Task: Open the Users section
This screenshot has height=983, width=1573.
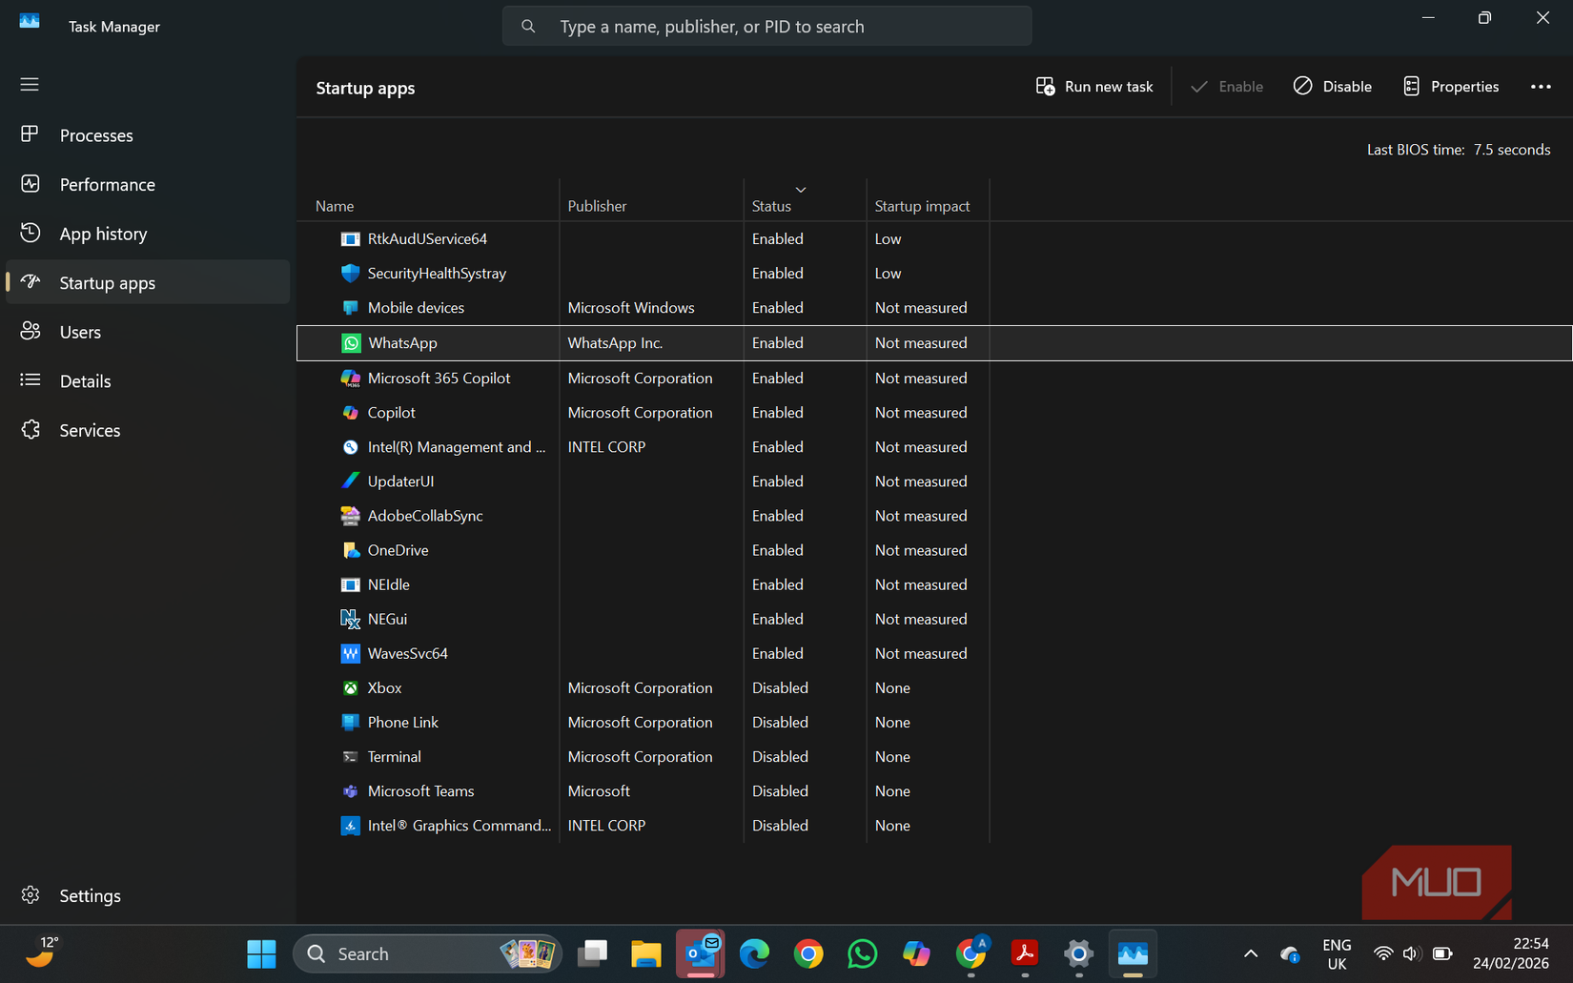Action: [x=79, y=331]
